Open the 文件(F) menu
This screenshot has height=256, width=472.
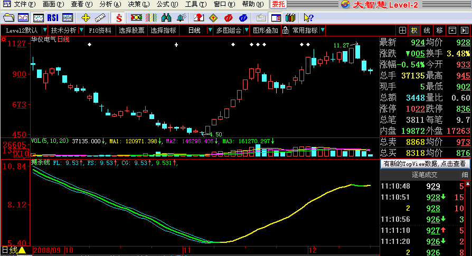(25, 4)
